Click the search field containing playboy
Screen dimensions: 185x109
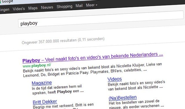click(101, 19)
